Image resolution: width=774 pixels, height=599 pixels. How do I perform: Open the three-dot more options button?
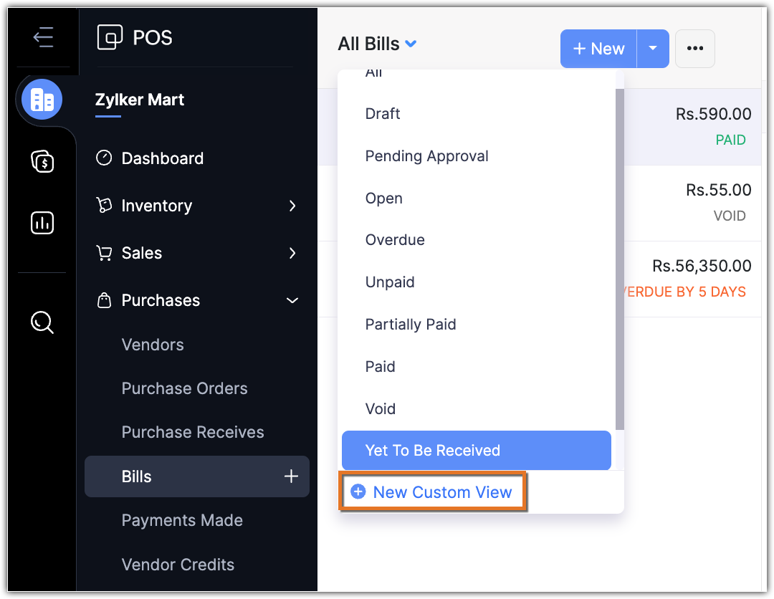tap(694, 49)
